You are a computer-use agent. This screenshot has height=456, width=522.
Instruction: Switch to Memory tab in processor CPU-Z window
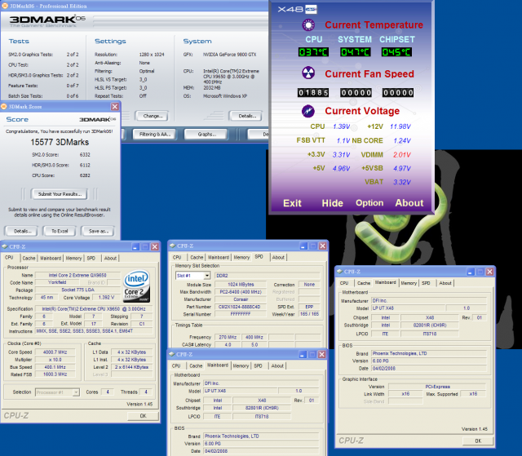coord(73,258)
